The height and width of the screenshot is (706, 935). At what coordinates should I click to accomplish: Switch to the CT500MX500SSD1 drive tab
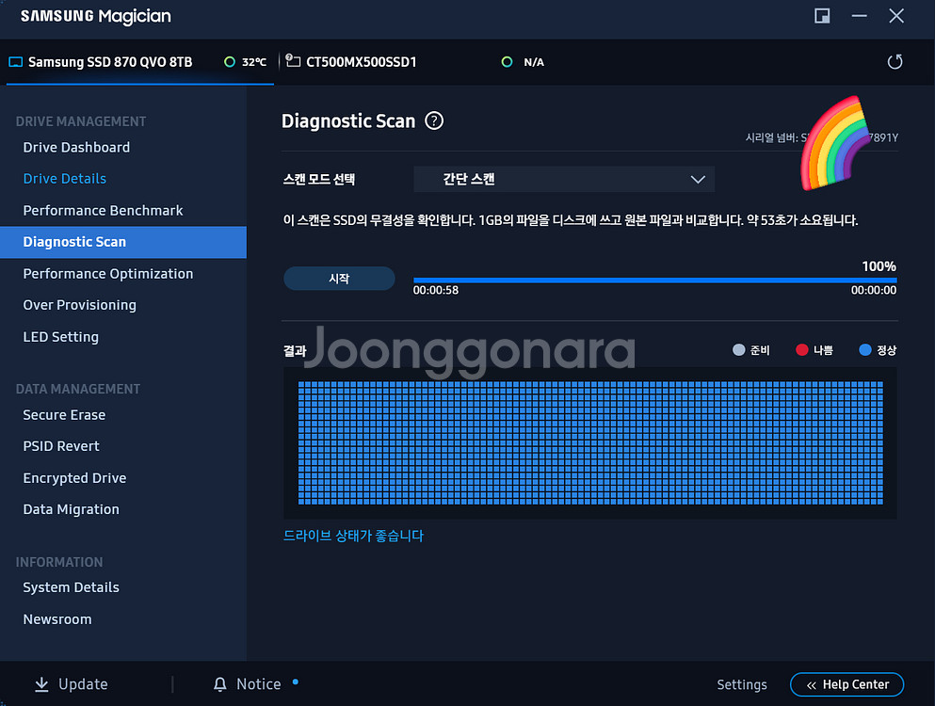coord(361,62)
